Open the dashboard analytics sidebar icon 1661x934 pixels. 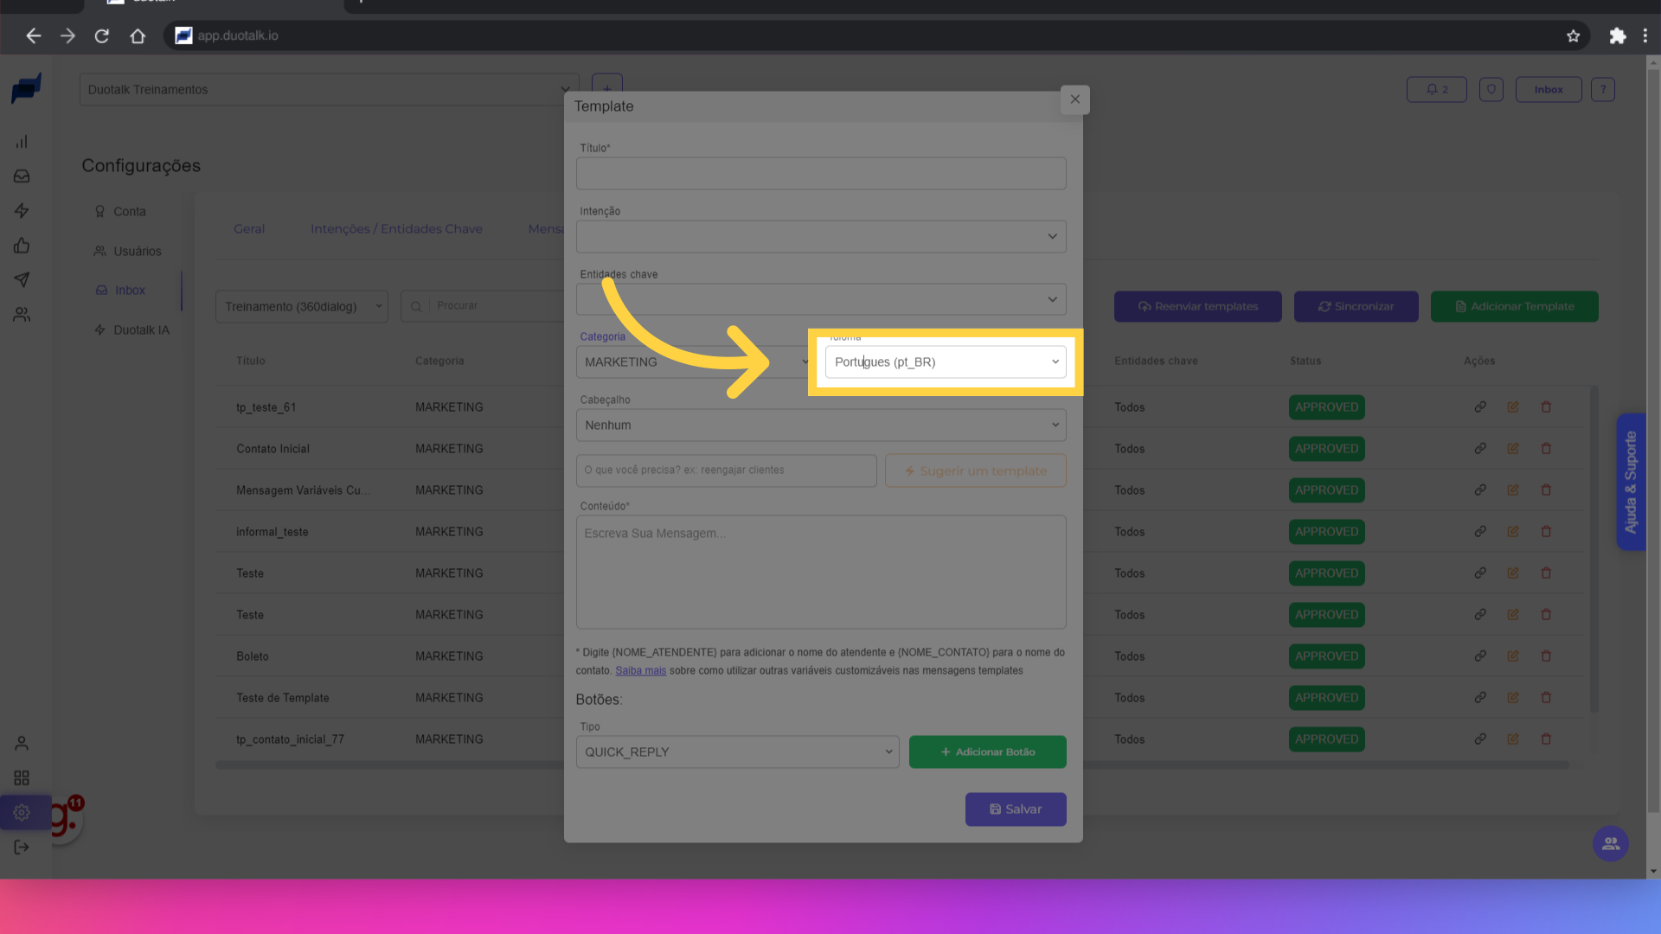22,142
